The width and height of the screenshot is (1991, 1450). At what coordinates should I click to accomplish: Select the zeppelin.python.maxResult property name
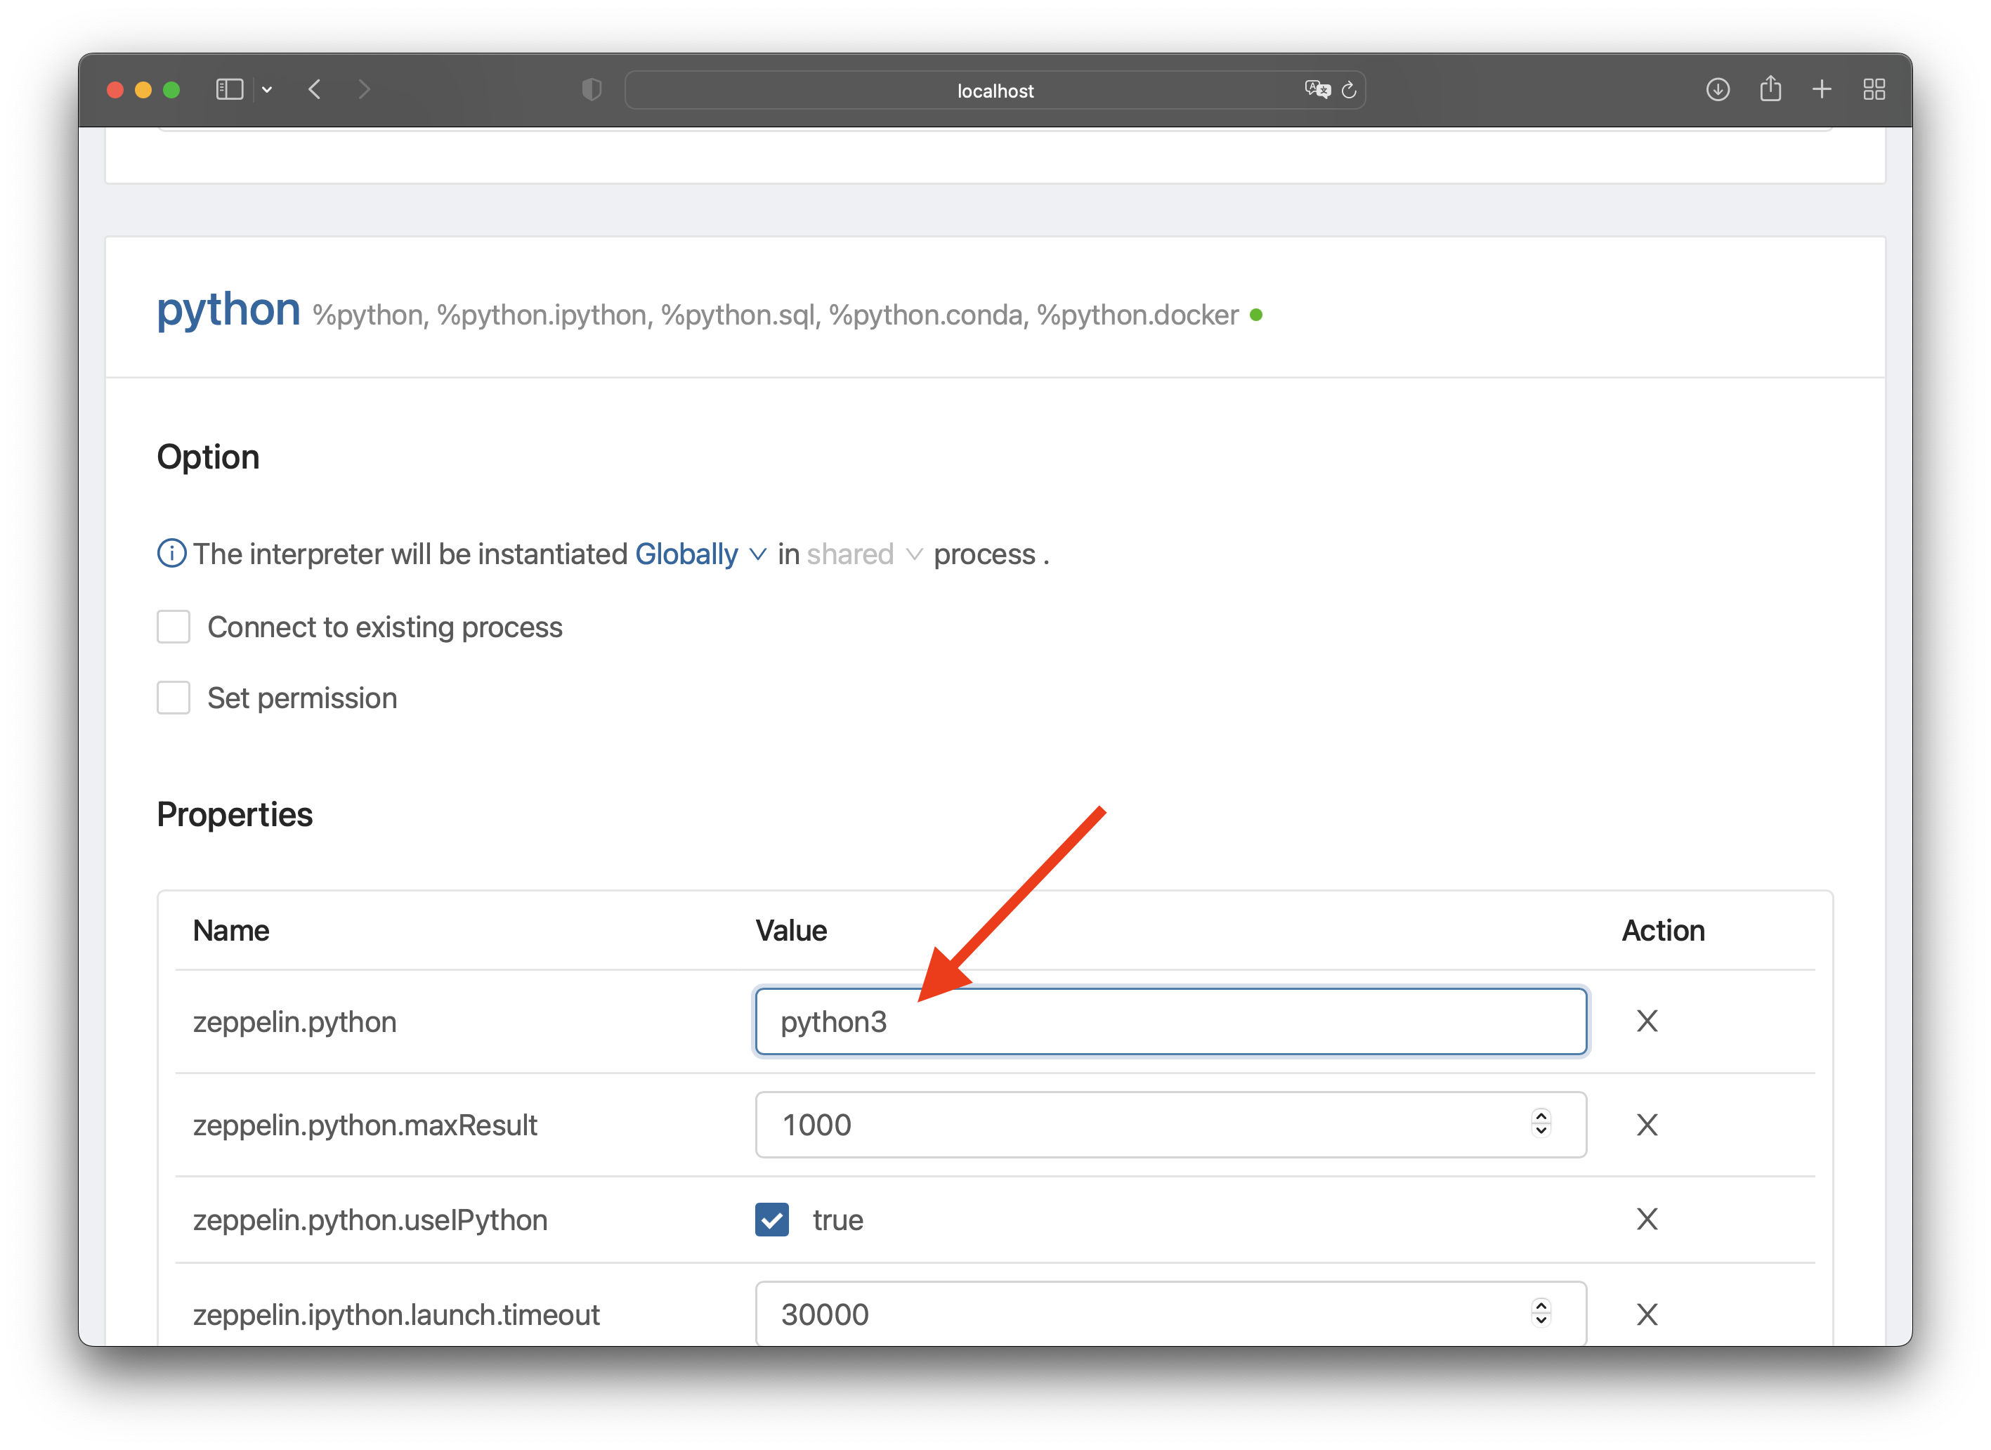365,1125
